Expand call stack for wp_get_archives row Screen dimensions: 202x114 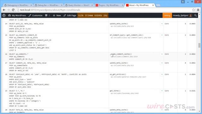pos(162,74)
